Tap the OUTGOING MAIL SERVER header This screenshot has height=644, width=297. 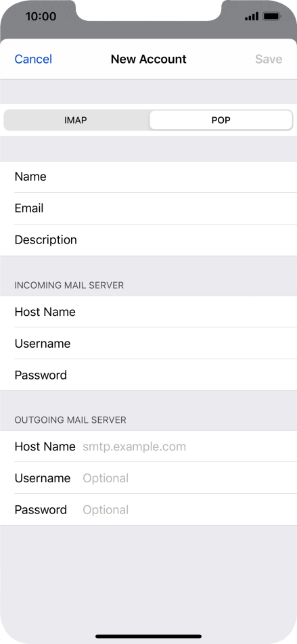coord(70,419)
